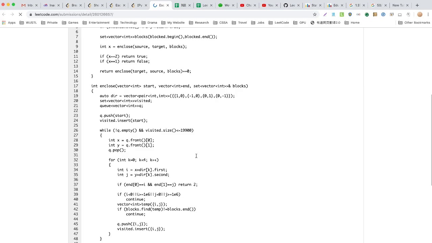Open the Apps shortcut in bookmarks bar

click(9, 23)
